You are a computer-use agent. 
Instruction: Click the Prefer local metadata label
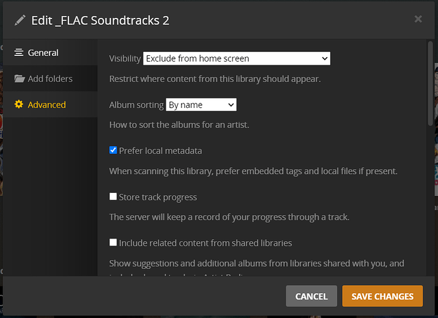pyautogui.click(x=161, y=151)
